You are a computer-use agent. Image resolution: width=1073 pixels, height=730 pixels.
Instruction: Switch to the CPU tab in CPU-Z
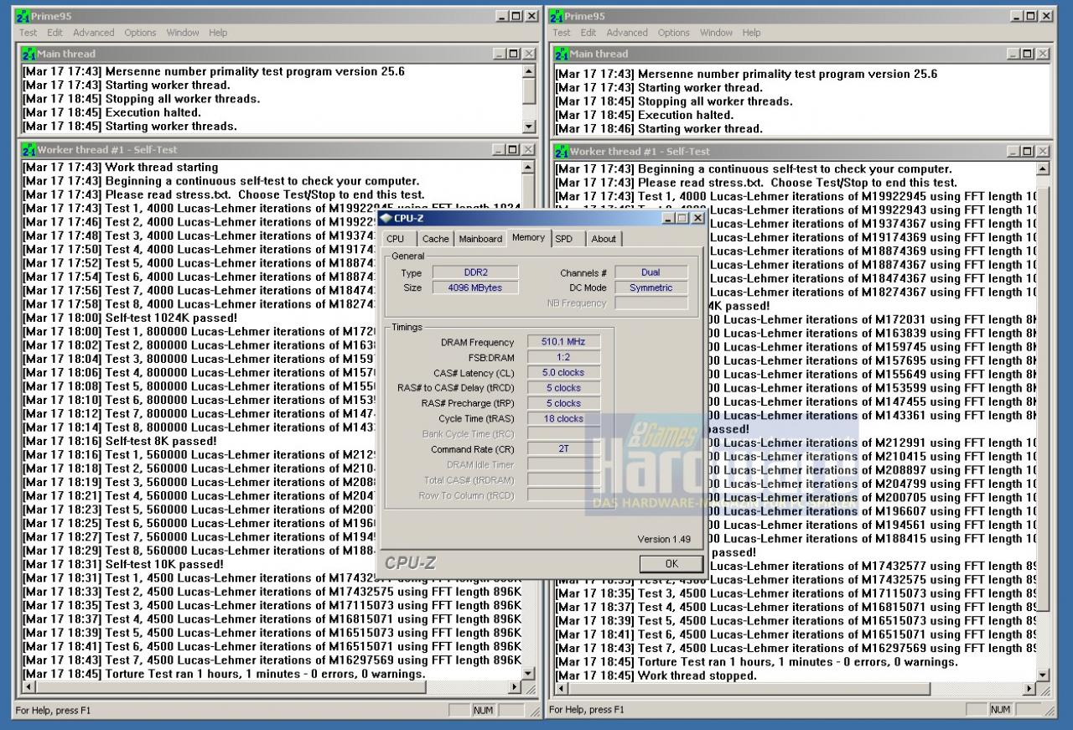click(396, 239)
